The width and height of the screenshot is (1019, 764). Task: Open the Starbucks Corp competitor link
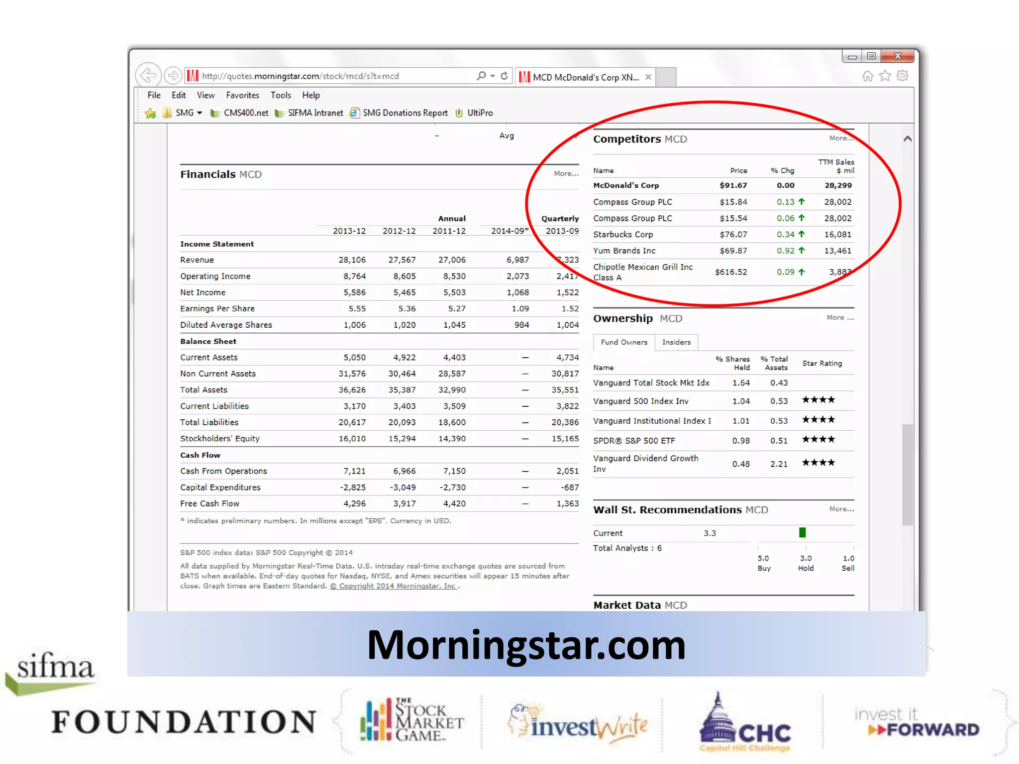(623, 234)
